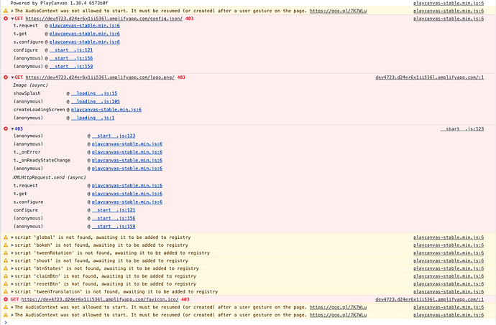Click the warning icon on the script 'global' message
The height and width of the screenshot is (325, 496).
click(x=6, y=237)
